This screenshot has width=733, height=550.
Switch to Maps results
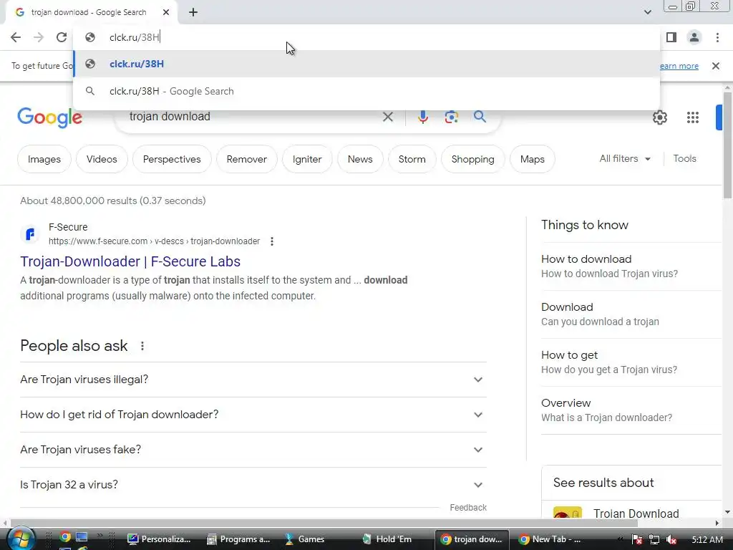(532, 159)
